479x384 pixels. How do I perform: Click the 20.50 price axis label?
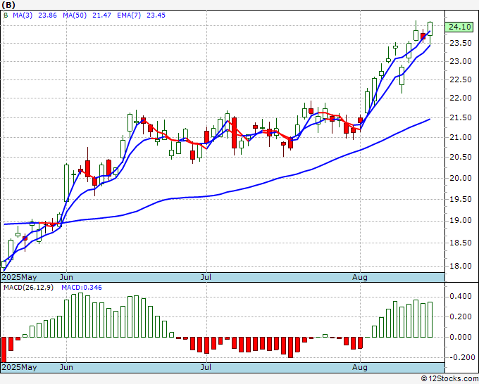tap(461, 157)
